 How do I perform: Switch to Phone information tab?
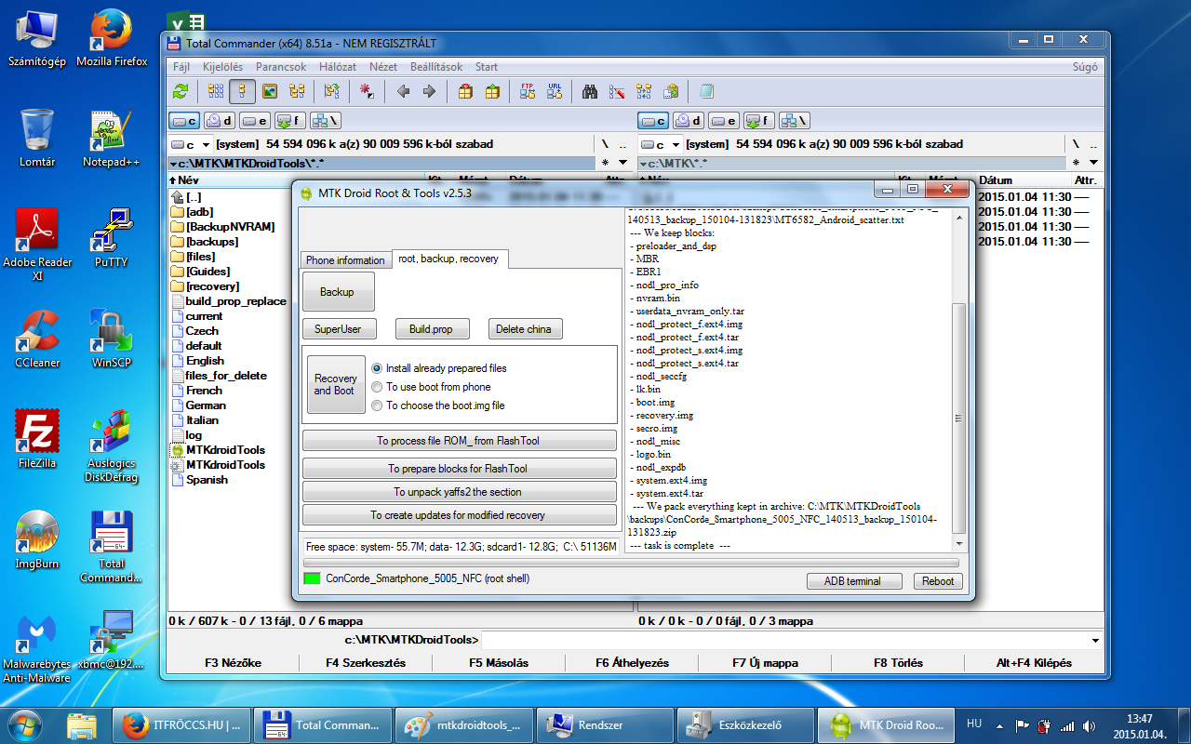345,260
